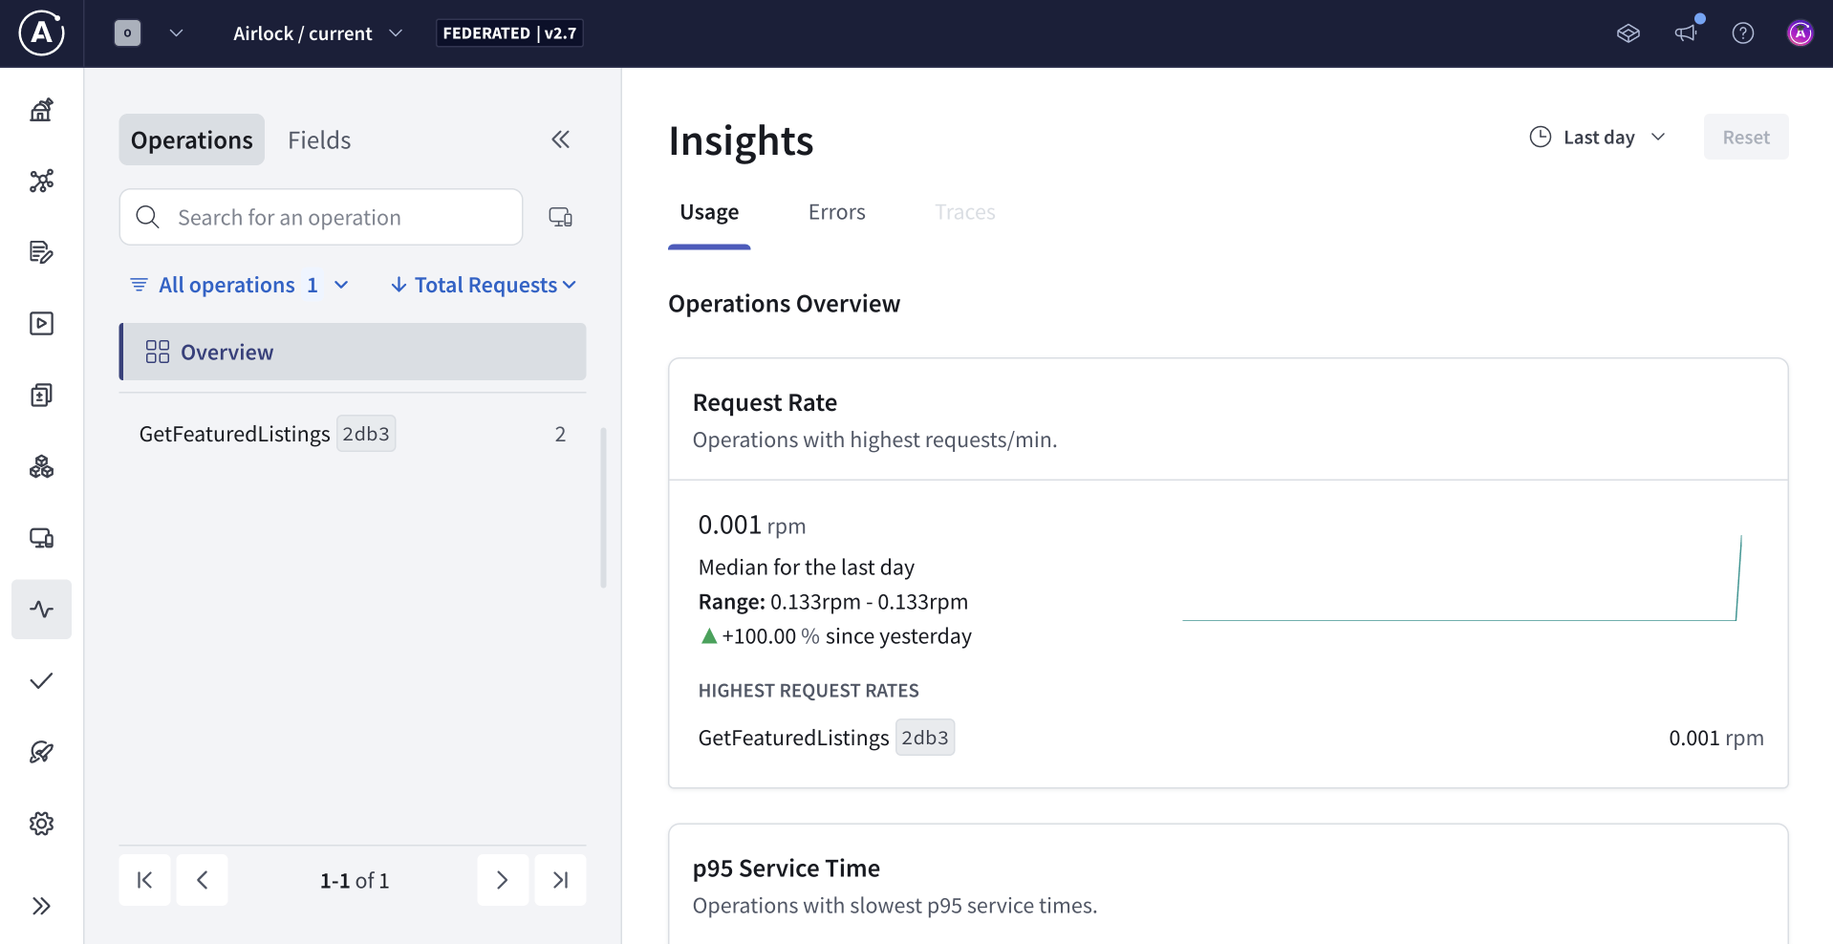
Task: Launch the Explorer from the sidebar
Action: (x=41, y=323)
